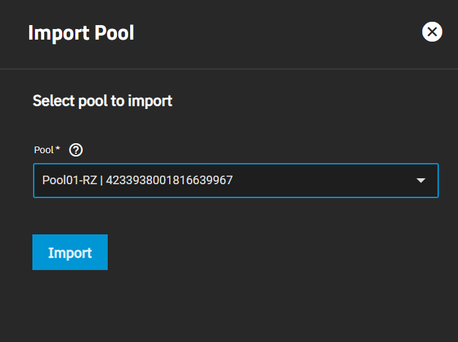Click the Import Pool title

81,33
